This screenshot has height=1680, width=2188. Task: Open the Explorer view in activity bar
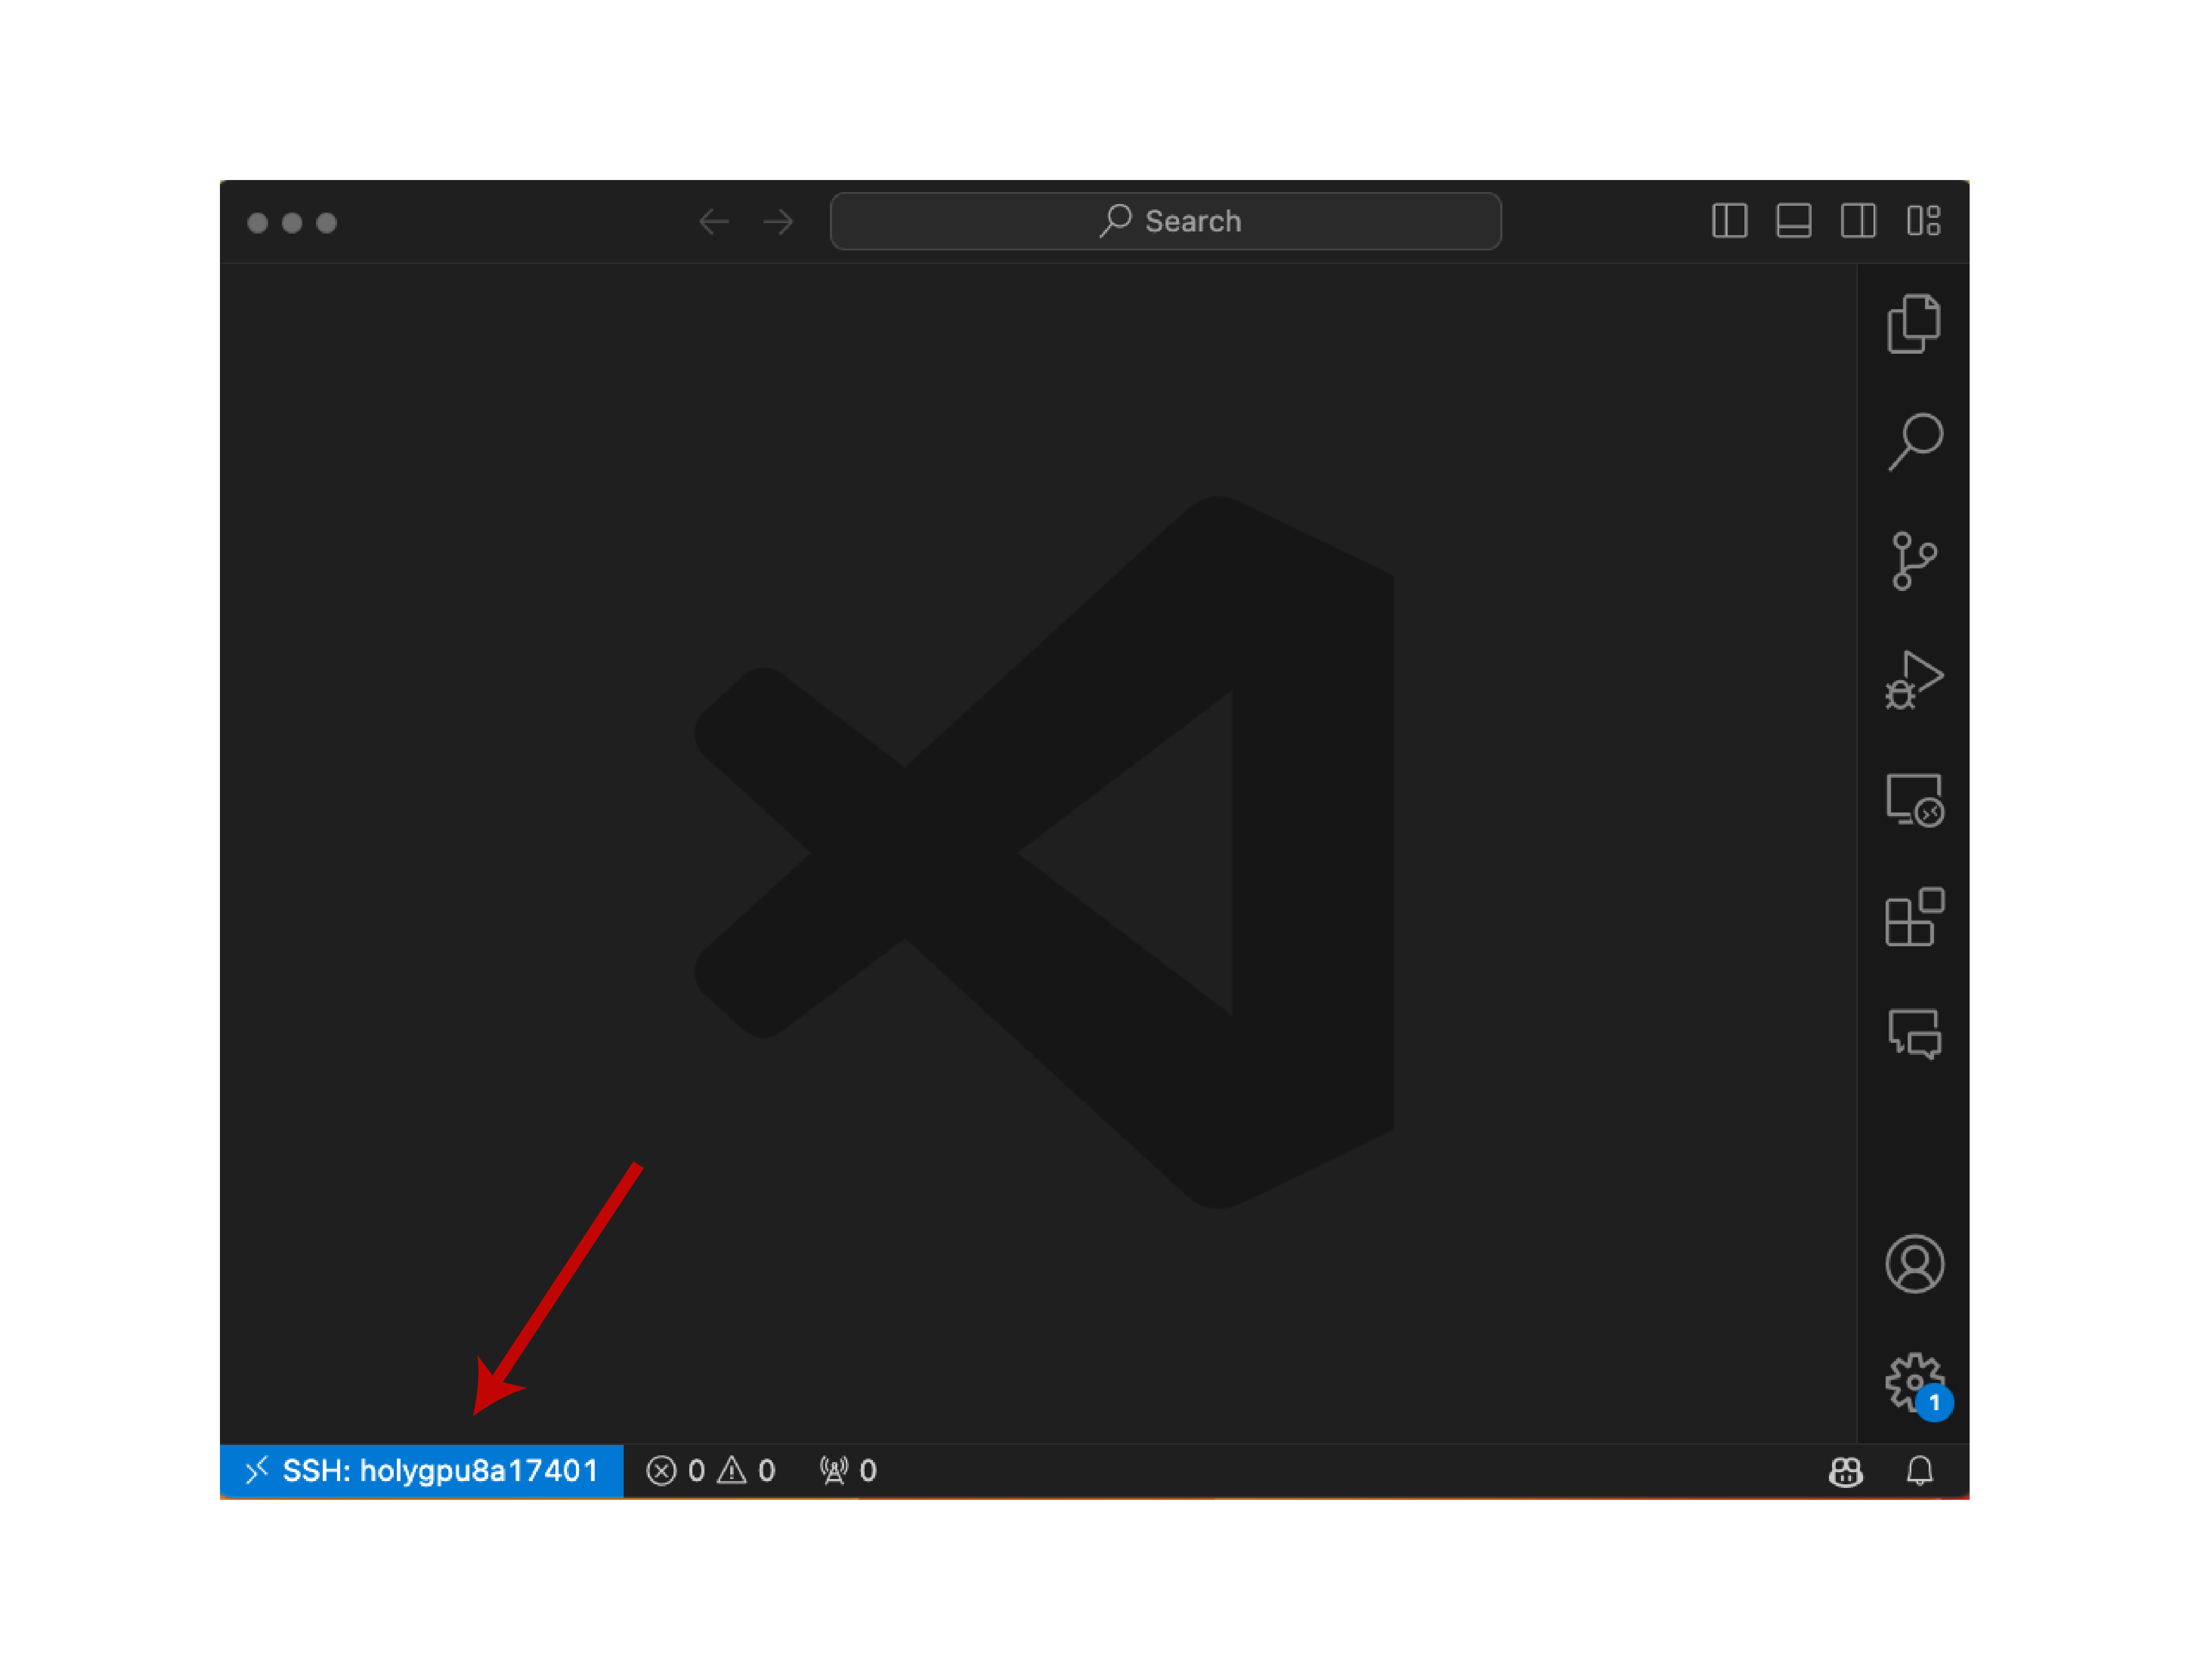click(x=1913, y=324)
